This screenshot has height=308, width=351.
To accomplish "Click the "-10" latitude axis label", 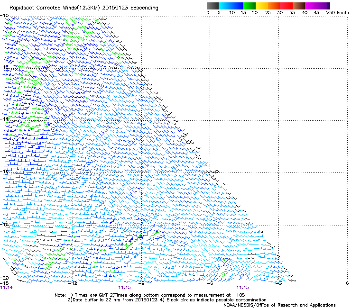I will point(4,16).
